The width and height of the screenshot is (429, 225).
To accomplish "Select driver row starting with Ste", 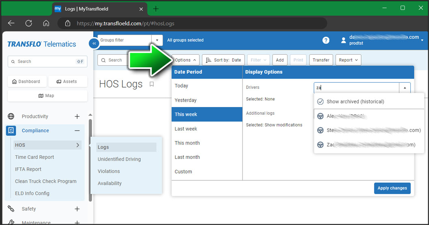I will [x=369, y=130].
